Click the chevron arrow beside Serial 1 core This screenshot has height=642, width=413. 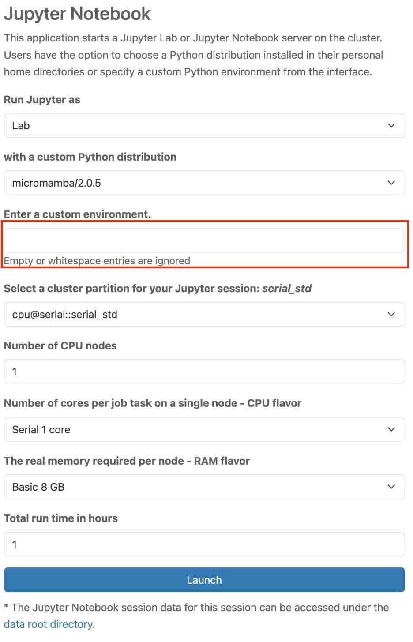coord(391,429)
